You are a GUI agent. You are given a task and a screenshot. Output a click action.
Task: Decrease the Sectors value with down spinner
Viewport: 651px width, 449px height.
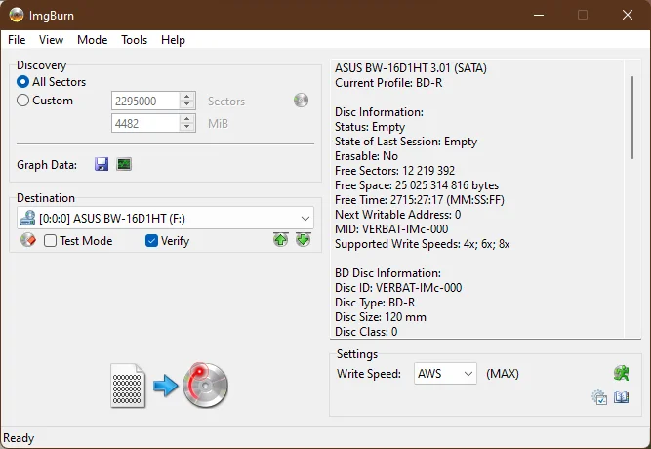187,104
